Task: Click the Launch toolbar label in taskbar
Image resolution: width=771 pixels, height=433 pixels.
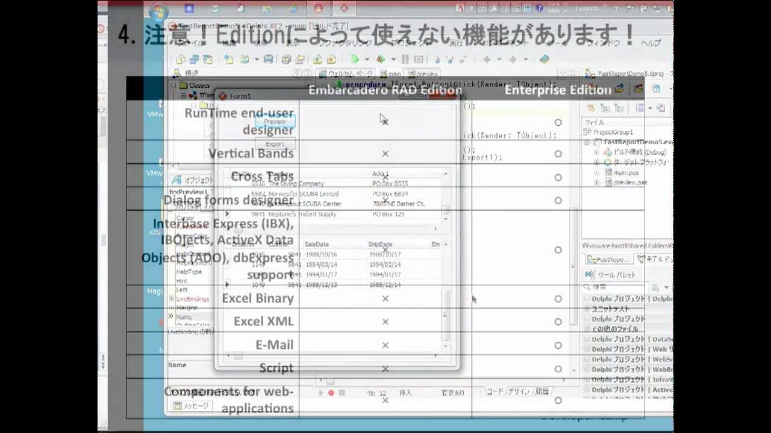Action: pos(587,8)
